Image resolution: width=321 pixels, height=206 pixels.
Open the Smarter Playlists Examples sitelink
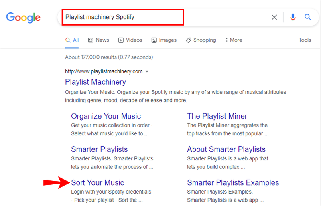tap(233, 182)
